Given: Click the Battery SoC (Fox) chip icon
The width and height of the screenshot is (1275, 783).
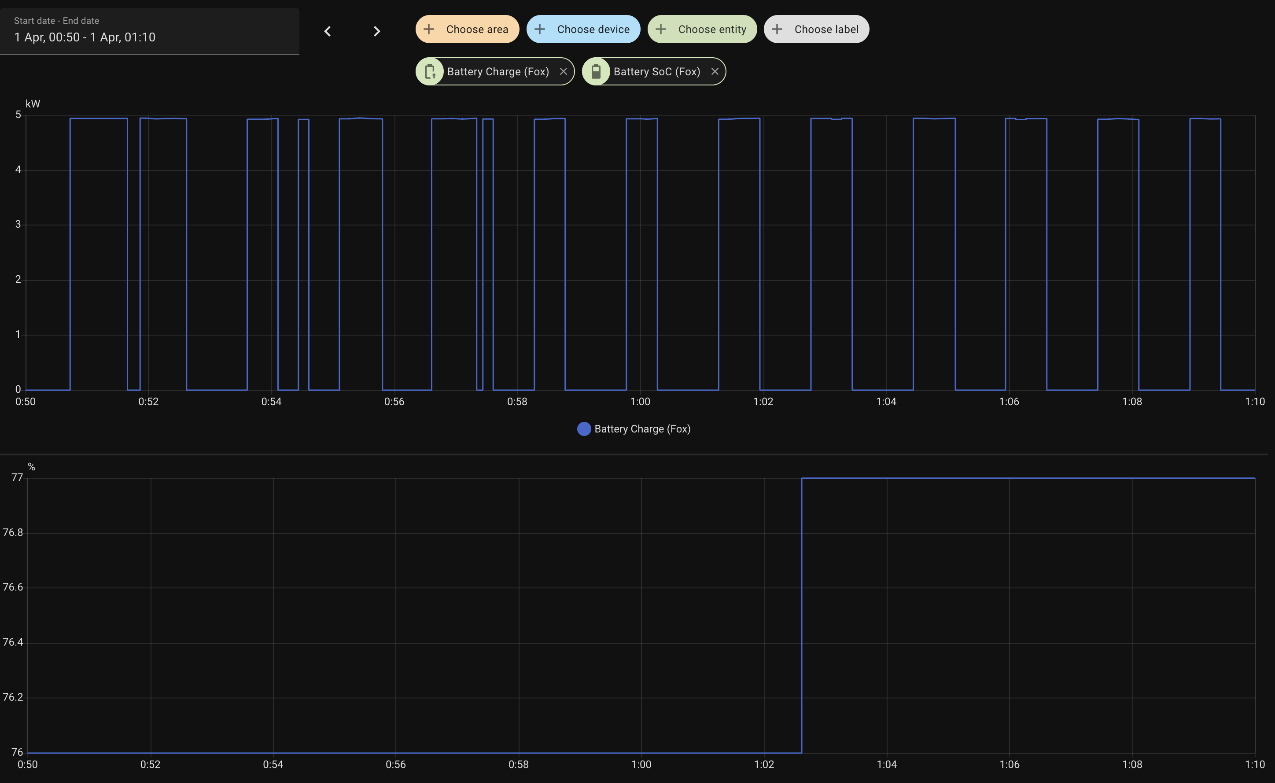Looking at the screenshot, I should pos(596,71).
